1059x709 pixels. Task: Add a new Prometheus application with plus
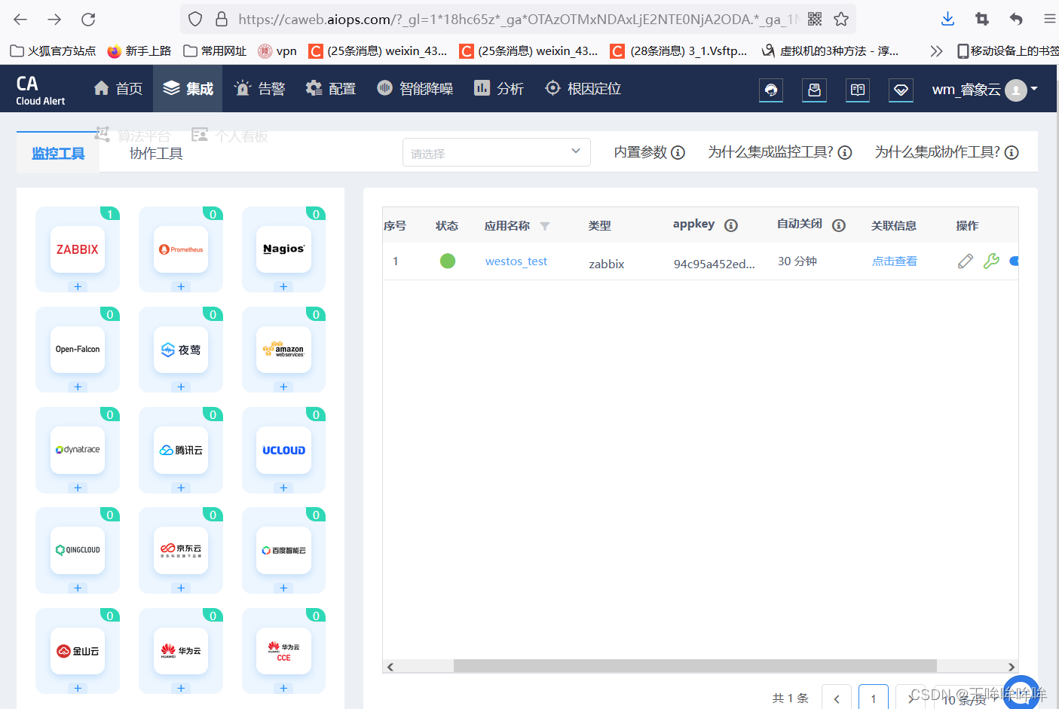tap(181, 286)
